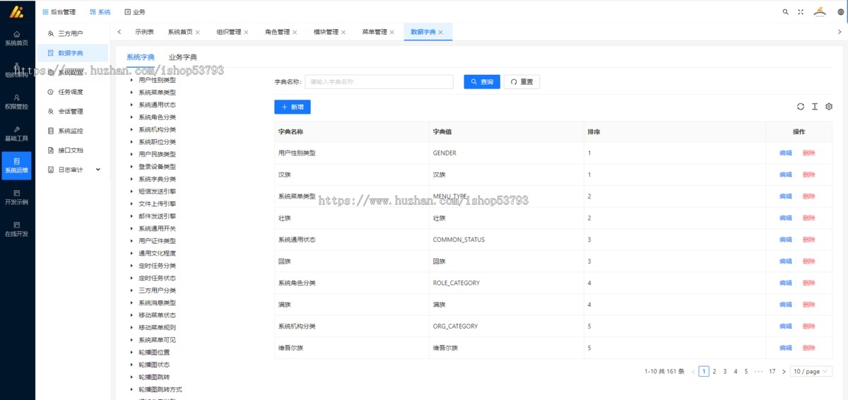Go to previous page arrow in pagination
Viewport: 848px width, 400px height.
click(693, 371)
